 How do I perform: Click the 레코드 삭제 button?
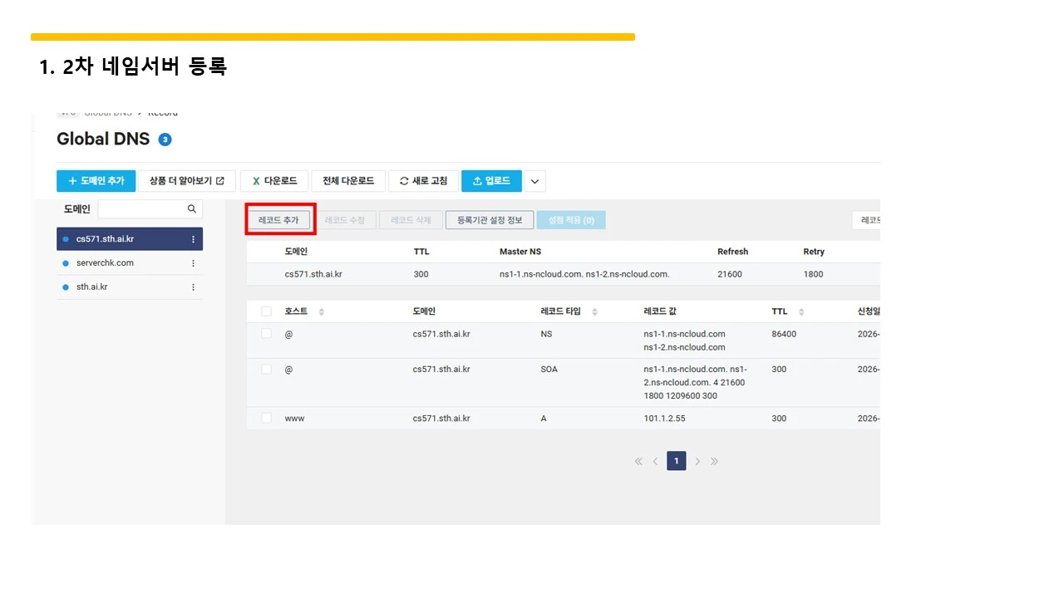[411, 220]
